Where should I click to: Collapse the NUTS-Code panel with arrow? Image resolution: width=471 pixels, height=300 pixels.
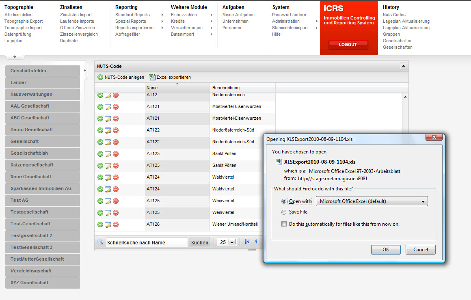coord(404,66)
